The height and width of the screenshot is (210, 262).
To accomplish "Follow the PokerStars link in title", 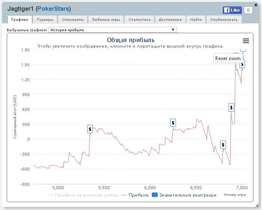I will (x=53, y=9).
